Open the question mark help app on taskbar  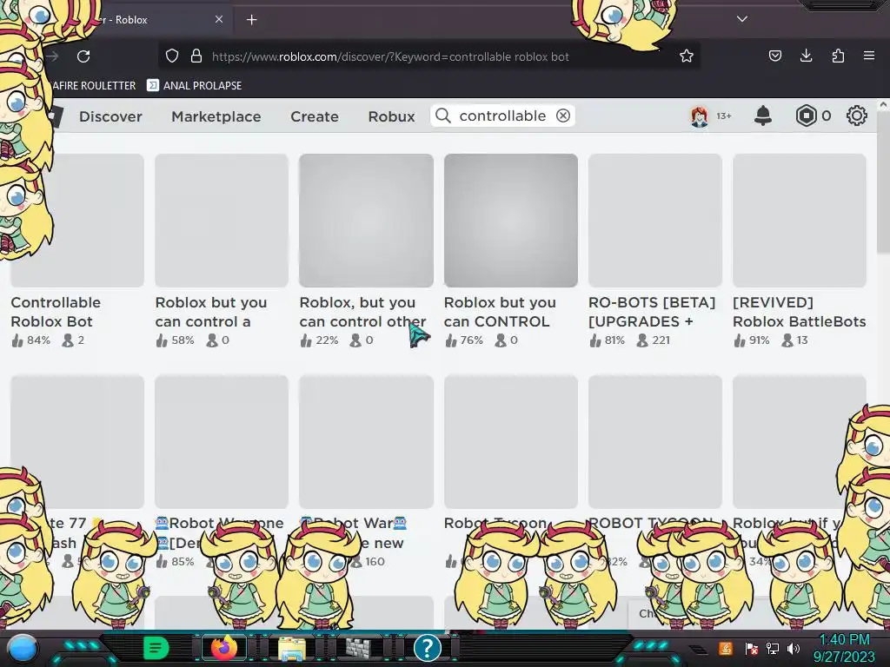tap(428, 648)
